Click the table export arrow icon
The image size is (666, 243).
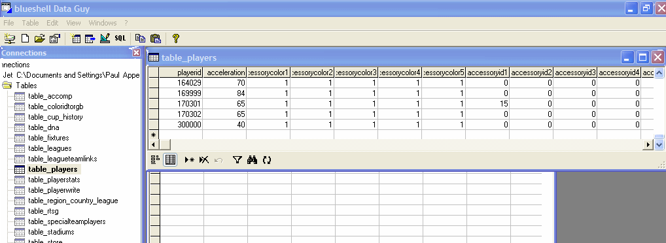(x=90, y=39)
